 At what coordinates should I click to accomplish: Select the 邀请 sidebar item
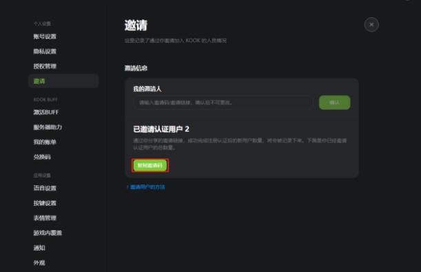point(63,81)
